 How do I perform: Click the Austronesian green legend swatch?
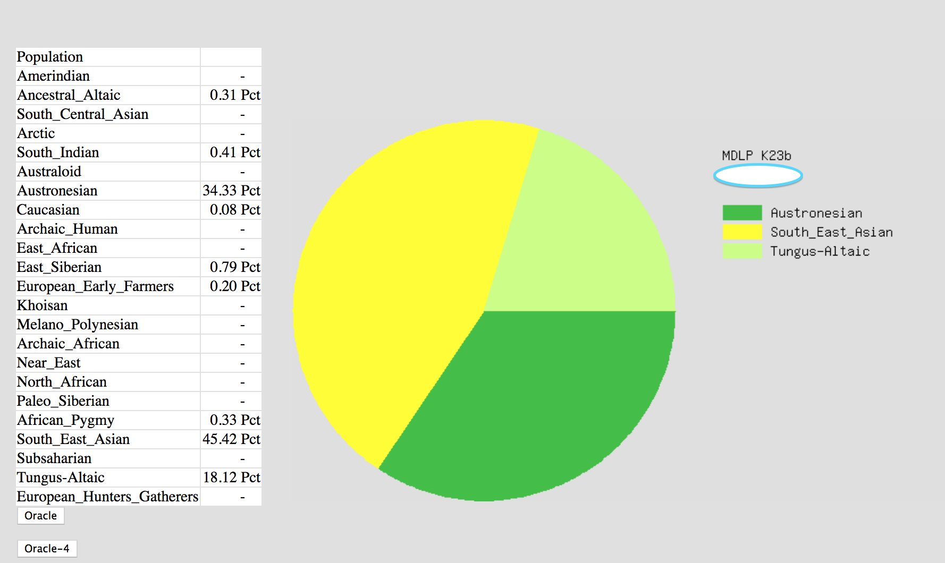pos(742,212)
